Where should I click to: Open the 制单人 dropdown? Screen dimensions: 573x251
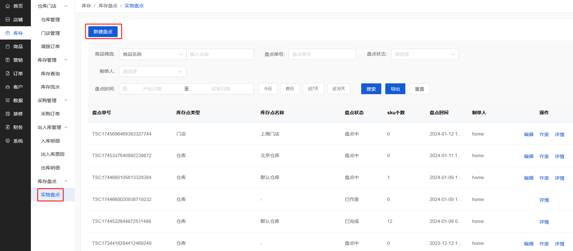pos(153,71)
